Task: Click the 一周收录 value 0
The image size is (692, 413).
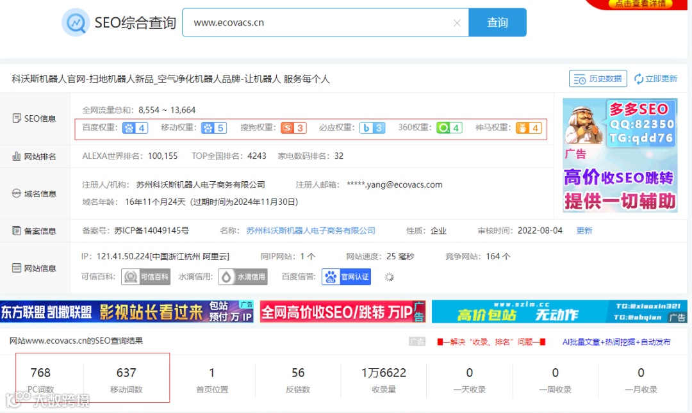Action: tap(555, 373)
